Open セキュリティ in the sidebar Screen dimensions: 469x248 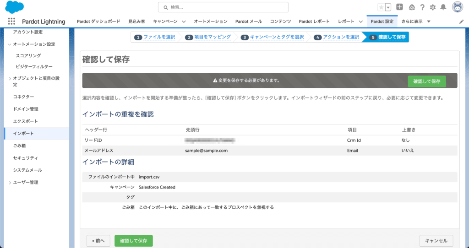(x=26, y=158)
